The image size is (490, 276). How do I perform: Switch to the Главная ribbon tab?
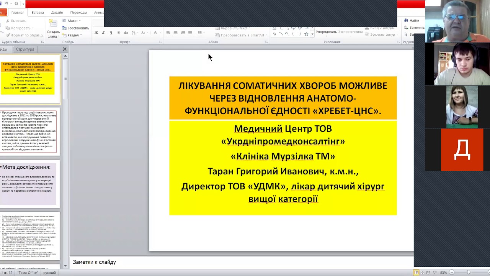click(18, 12)
